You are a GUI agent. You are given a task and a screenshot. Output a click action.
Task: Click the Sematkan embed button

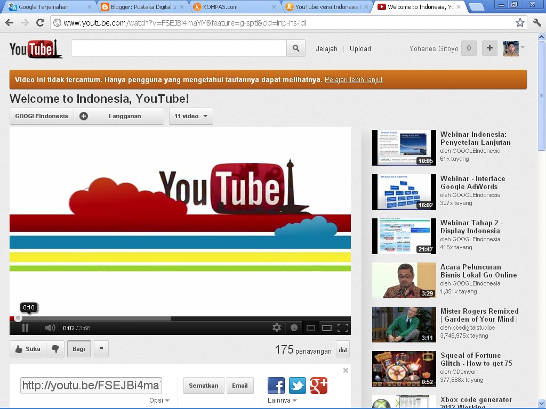pyautogui.click(x=204, y=386)
